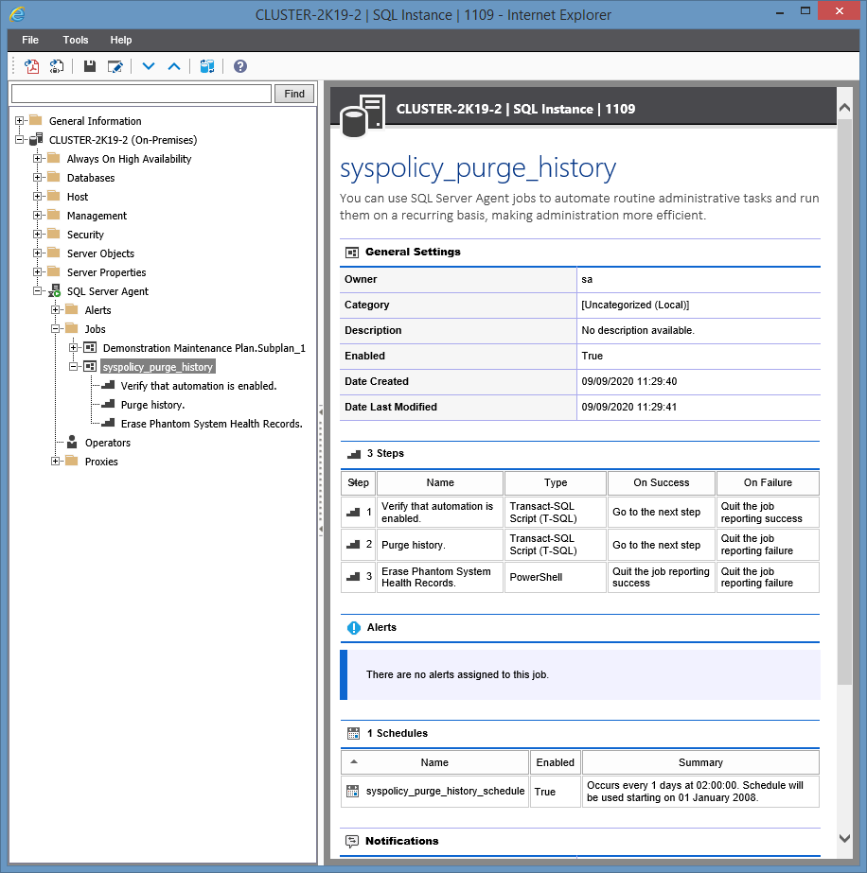867x873 pixels.
Task: Expand the Databases tree node
Action: pyautogui.click(x=38, y=178)
